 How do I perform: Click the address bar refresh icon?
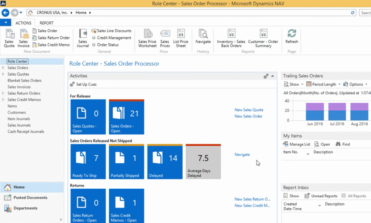[x=353, y=13]
